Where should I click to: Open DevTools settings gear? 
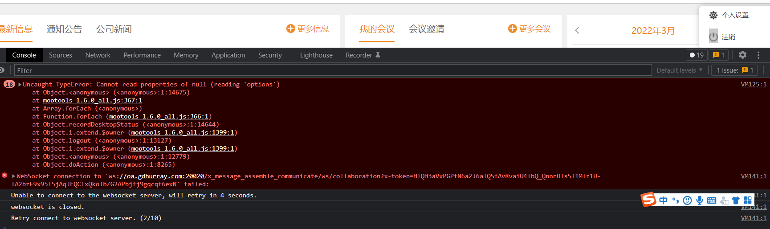pos(742,55)
